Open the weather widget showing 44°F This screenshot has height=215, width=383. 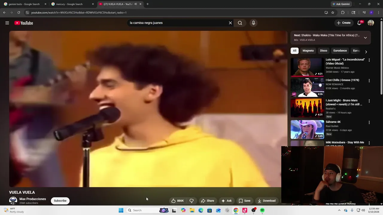[14, 210]
